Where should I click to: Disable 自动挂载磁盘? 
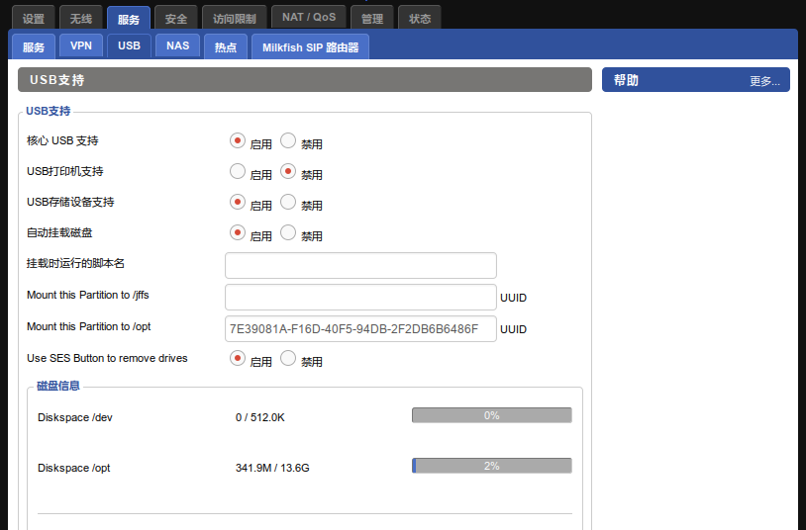tap(288, 233)
